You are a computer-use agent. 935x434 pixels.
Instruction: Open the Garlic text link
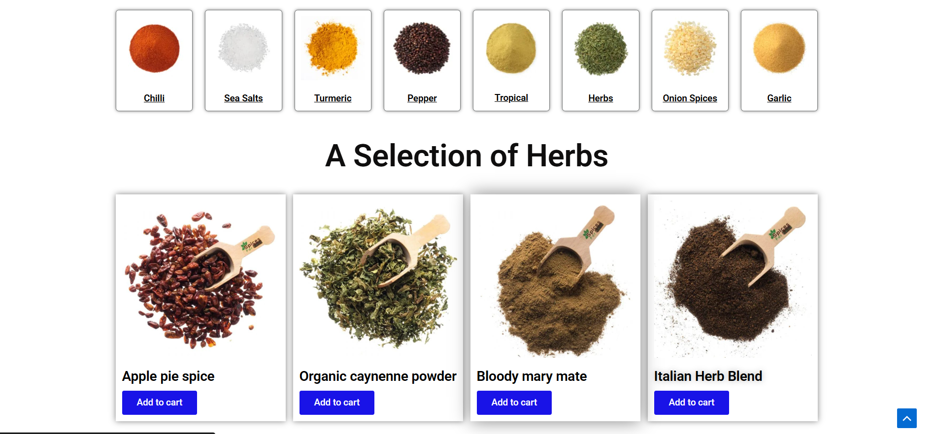tap(779, 98)
